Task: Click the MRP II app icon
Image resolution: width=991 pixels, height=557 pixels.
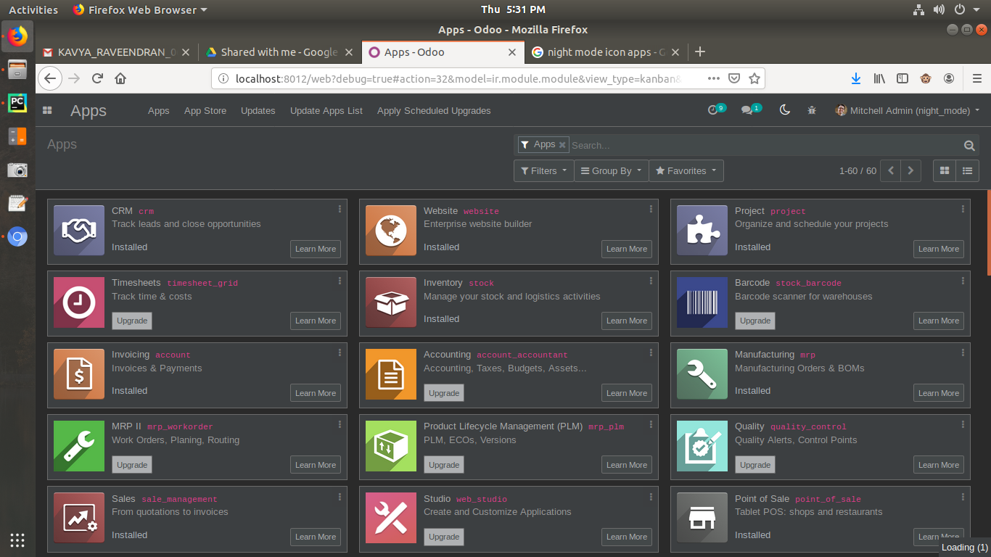Action: click(79, 446)
